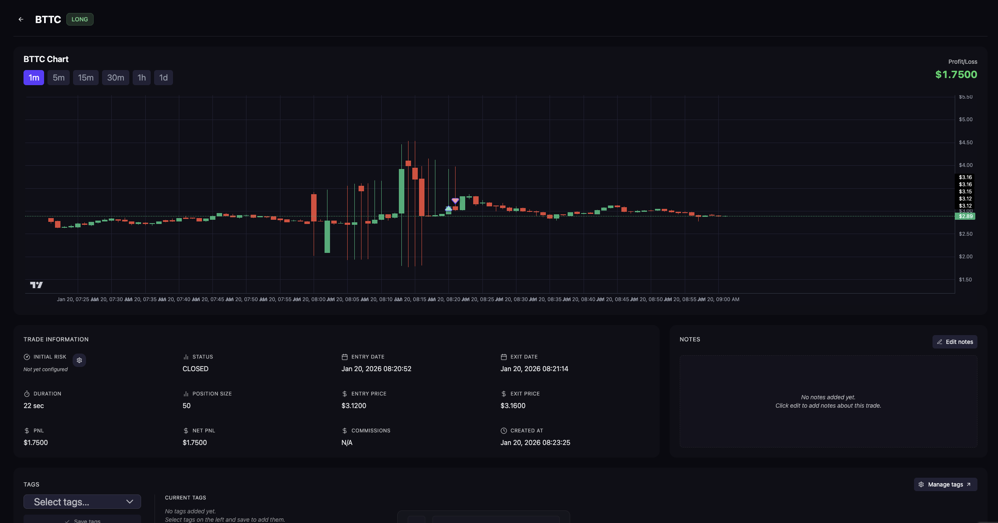Select the 1m timeframe
Image resolution: width=998 pixels, height=523 pixels.
pyautogui.click(x=34, y=78)
